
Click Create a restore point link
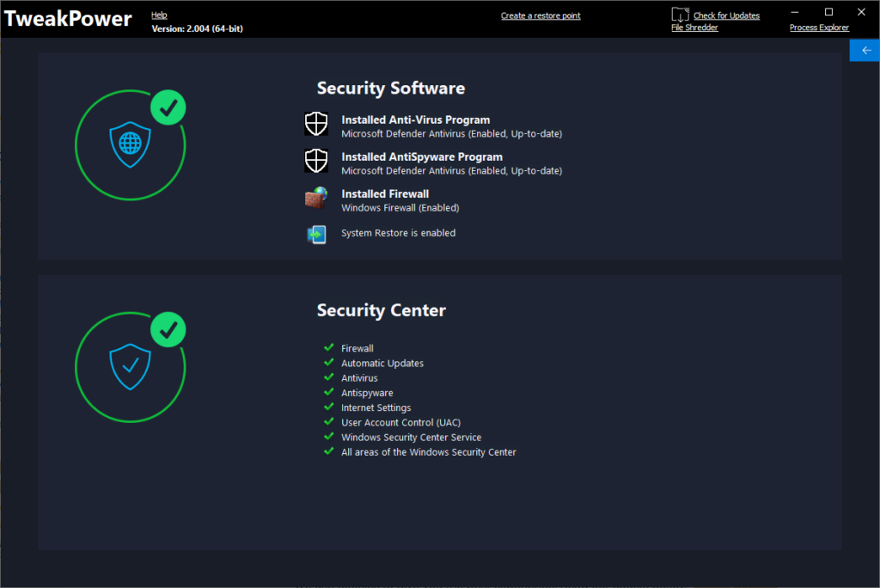541,15
